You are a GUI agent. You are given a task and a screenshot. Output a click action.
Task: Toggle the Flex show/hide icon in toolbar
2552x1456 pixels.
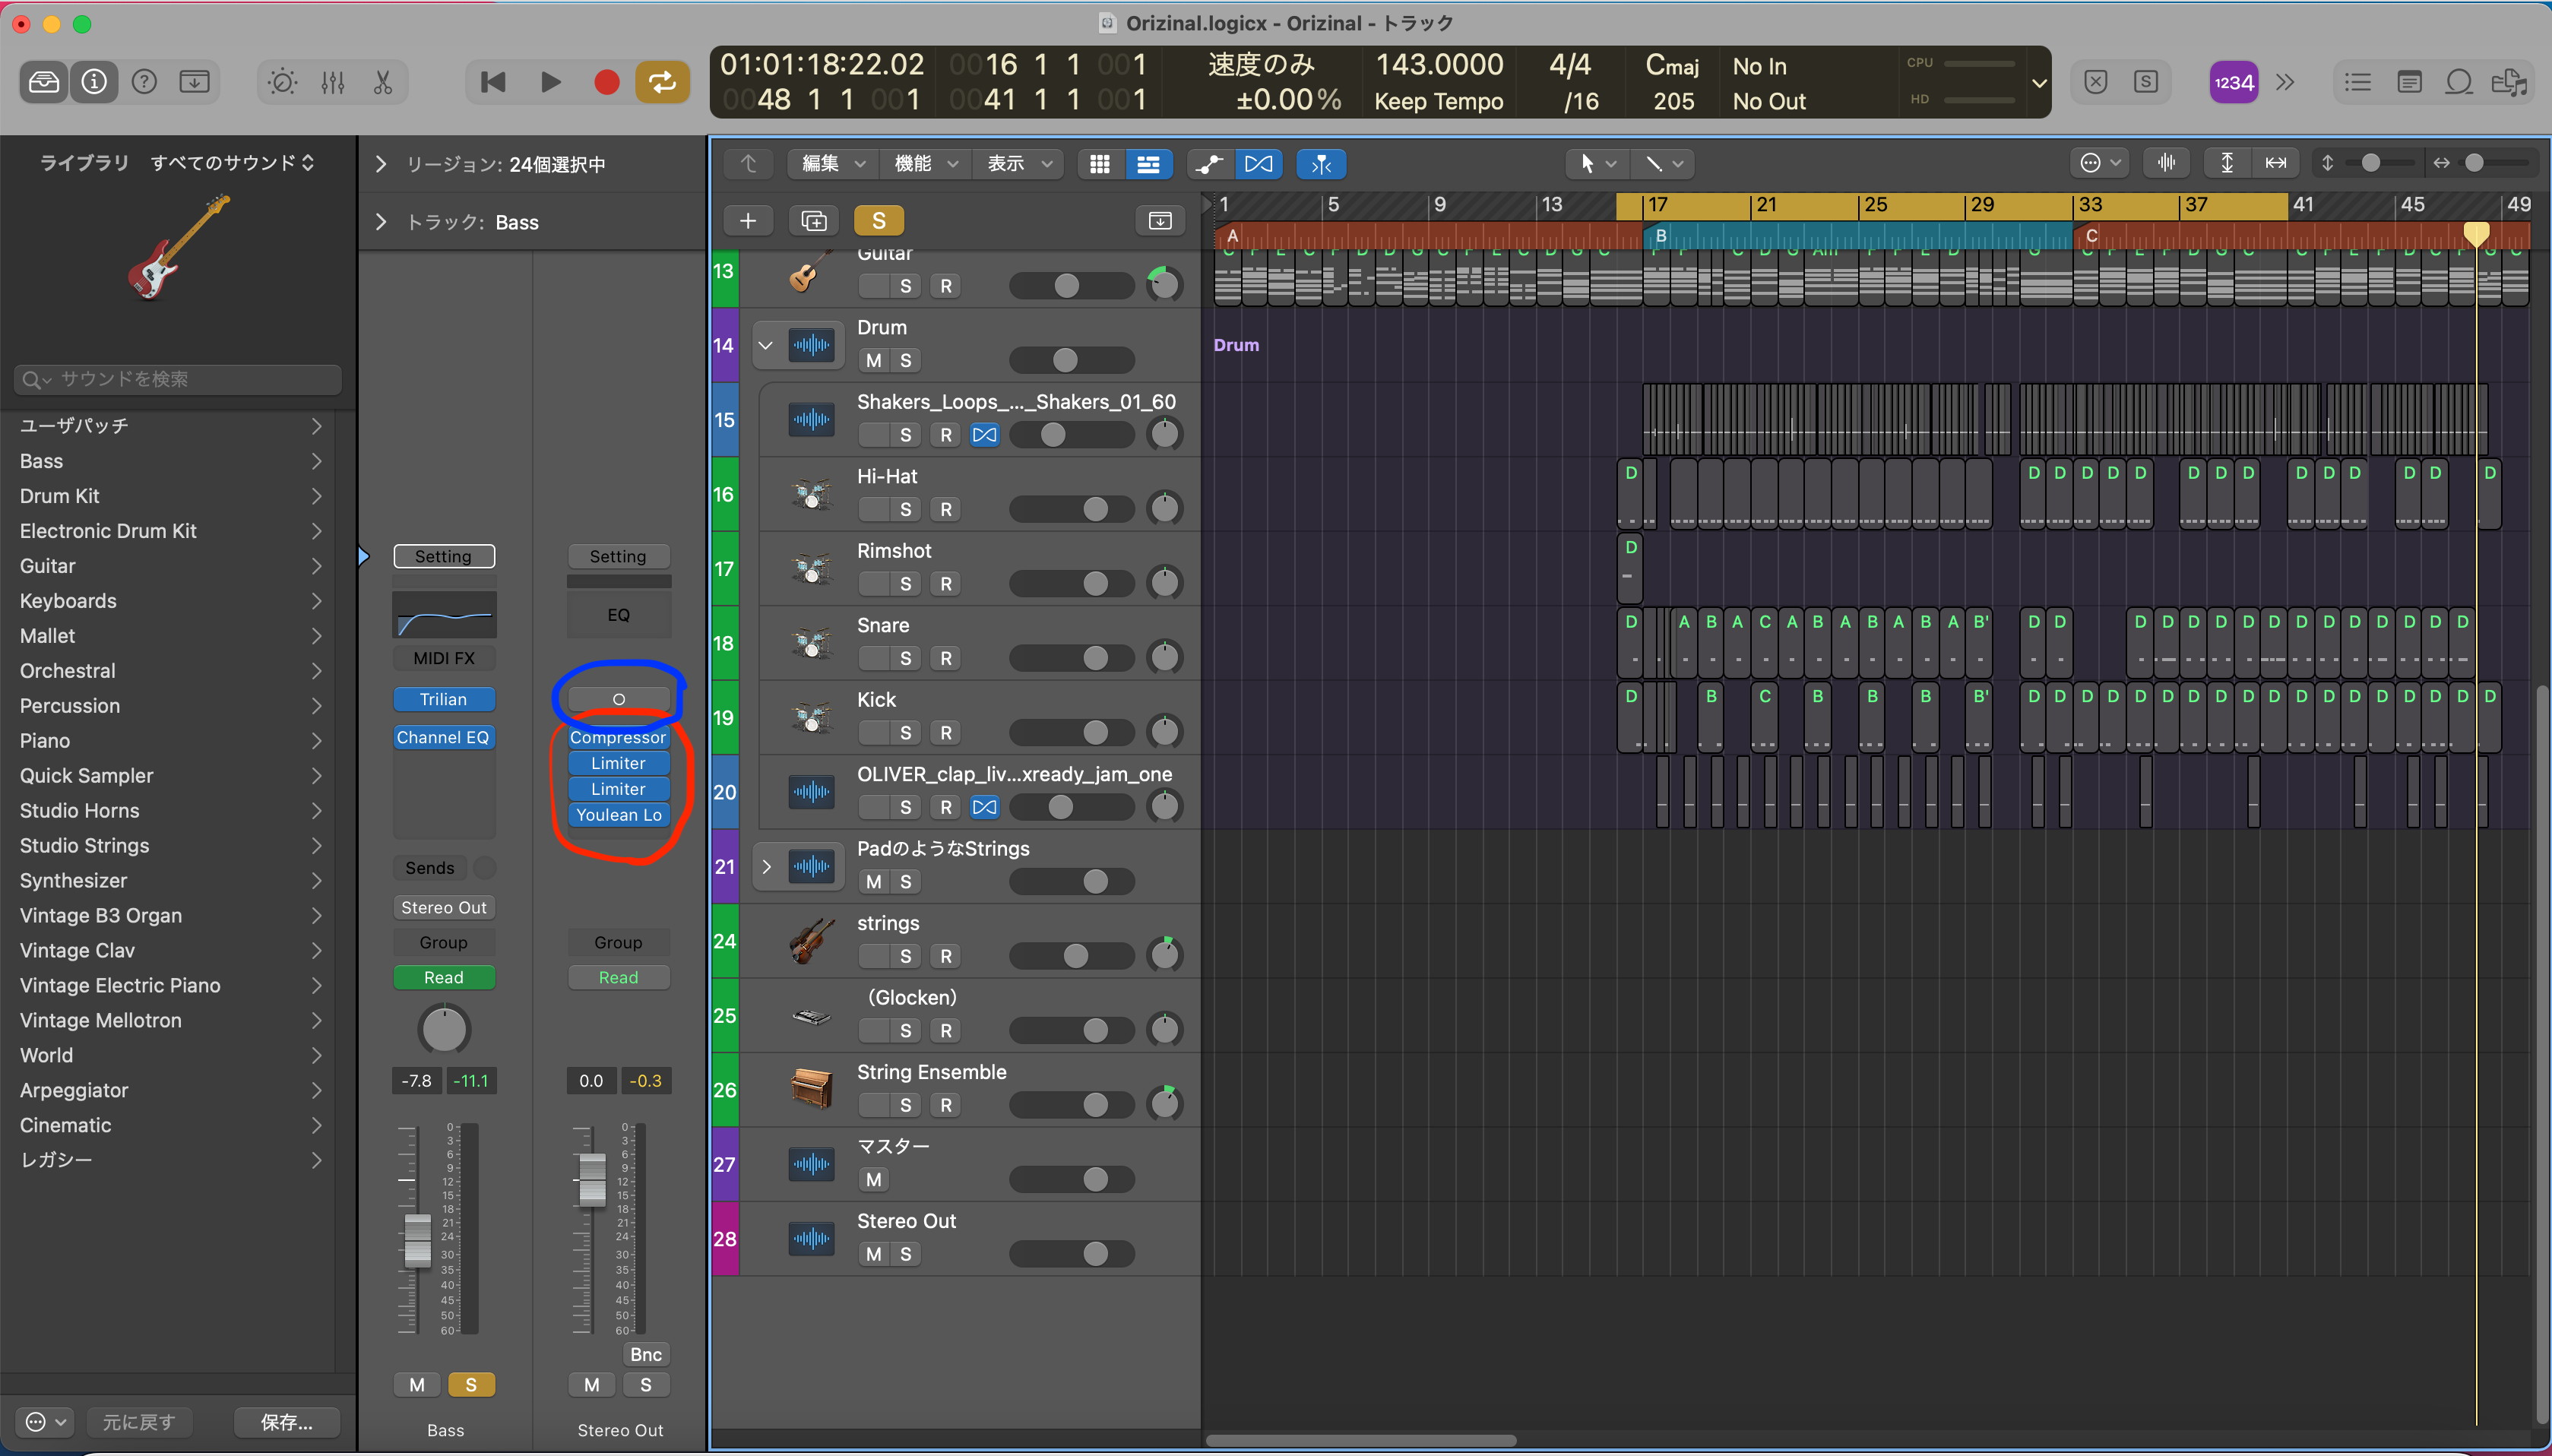[1259, 164]
